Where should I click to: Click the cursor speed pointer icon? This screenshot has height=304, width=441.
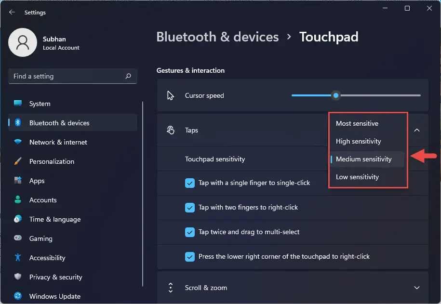pos(171,95)
